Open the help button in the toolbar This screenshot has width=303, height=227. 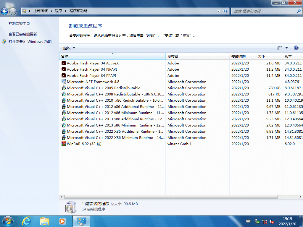(x=296, y=48)
